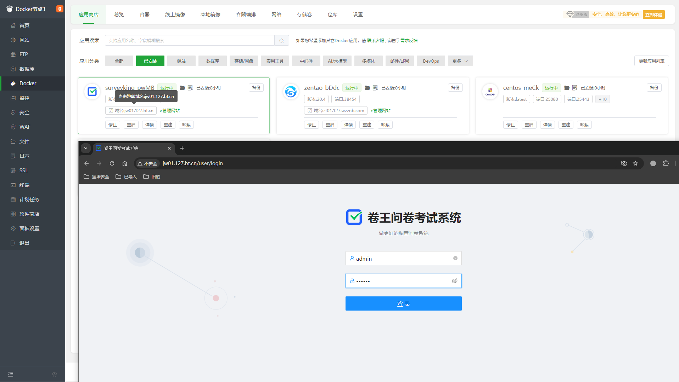Screen dimensions: 679x382
Task: Click the centos app logo icon
Action: coord(490,92)
